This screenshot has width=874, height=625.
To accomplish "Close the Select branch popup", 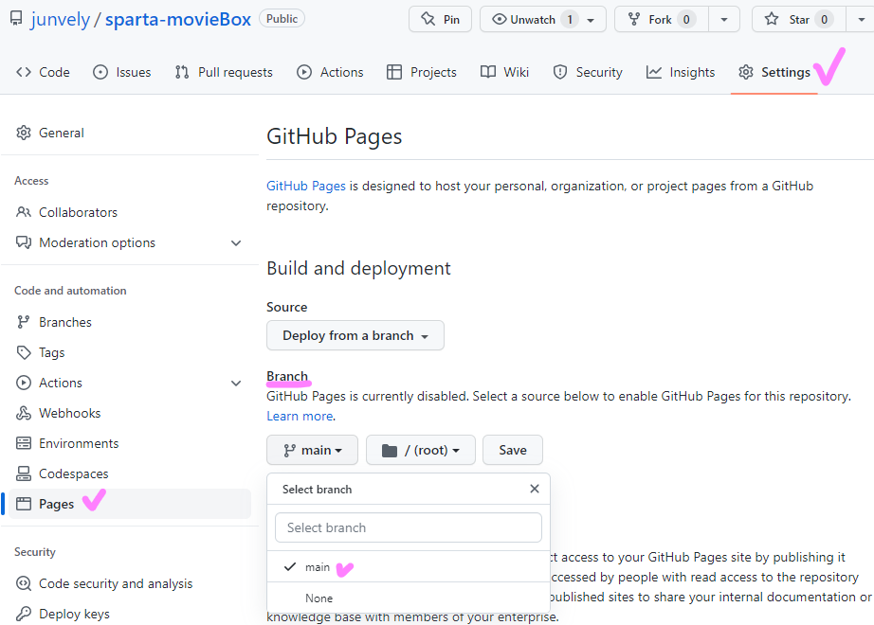I will [535, 489].
